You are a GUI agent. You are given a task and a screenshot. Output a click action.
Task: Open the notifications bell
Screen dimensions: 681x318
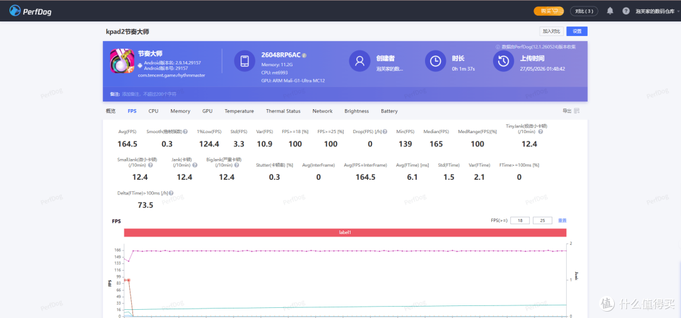tap(610, 11)
